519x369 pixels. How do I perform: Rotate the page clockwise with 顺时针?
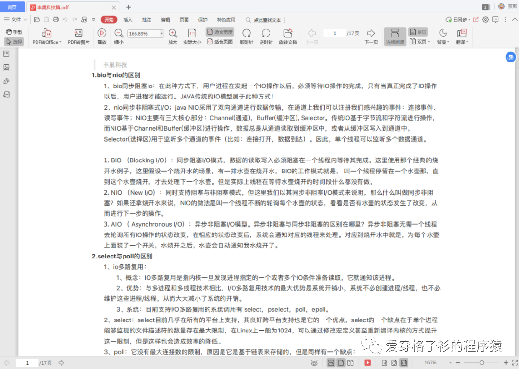246,37
